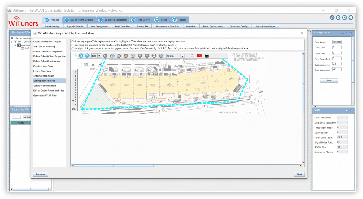Minimize the Configuration panel
Image resolution: width=363 pixels, height=199 pixels.
343,33
